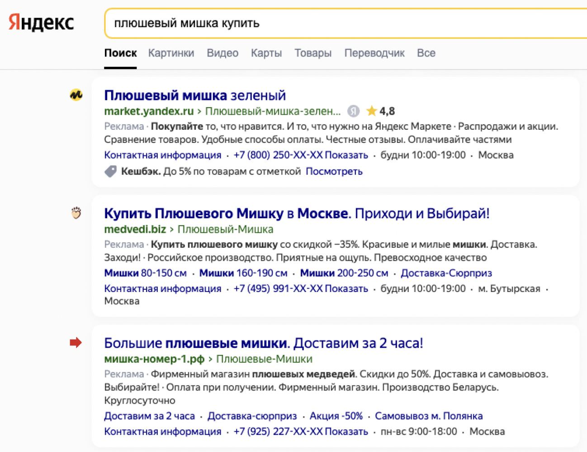
Task: Open the Доставка-сюрприз sitelink in the third ad
Action: [x=252, y=416]
